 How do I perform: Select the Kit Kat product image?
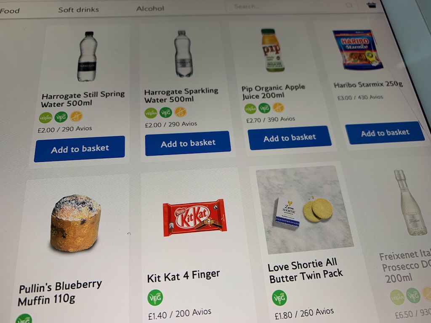[195, 217]
